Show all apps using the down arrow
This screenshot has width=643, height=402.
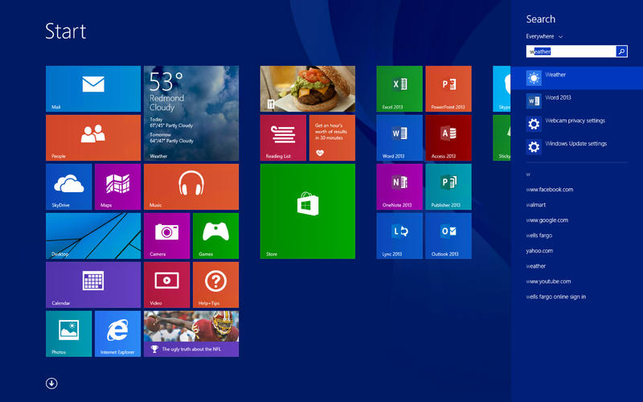[x=51, y=384]
